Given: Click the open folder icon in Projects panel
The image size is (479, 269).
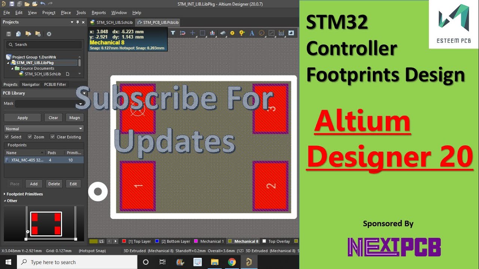Looking at the screenshot, I should tap(28, 34).
